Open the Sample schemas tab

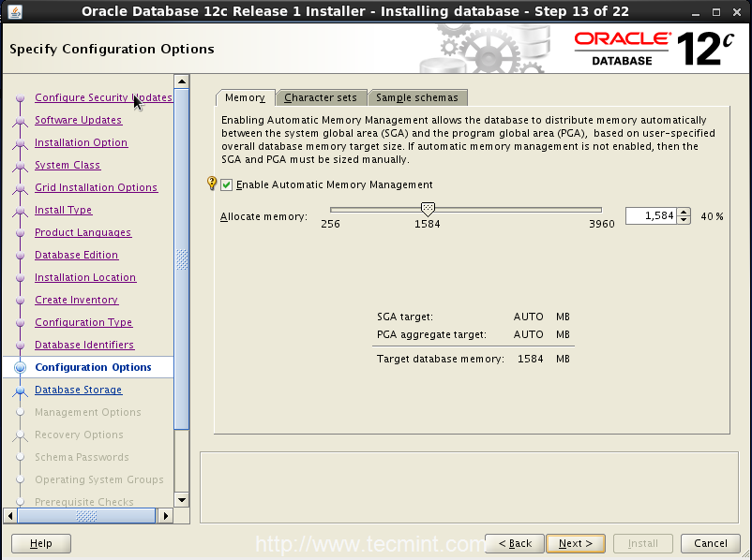coord(417,97)
